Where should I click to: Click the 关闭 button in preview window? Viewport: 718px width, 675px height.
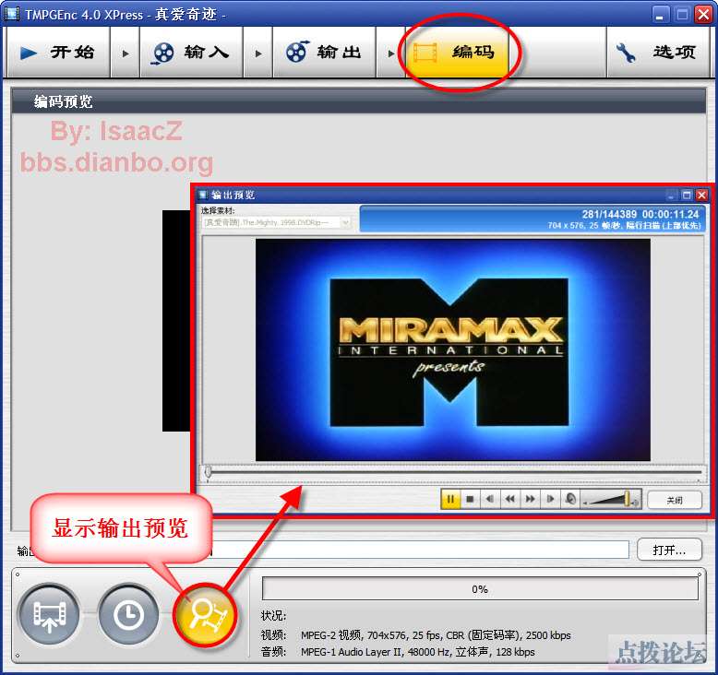[675, 500]
